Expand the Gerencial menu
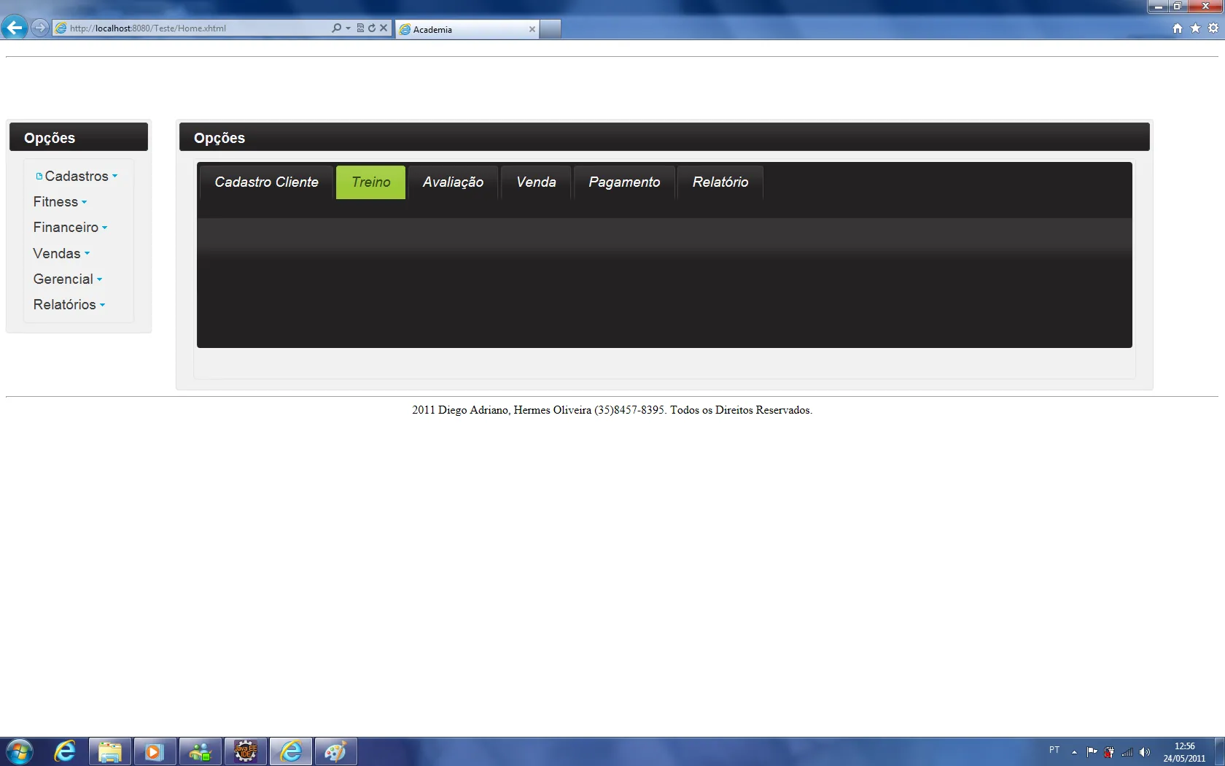 pyautogui.click(x=68, y=279)
